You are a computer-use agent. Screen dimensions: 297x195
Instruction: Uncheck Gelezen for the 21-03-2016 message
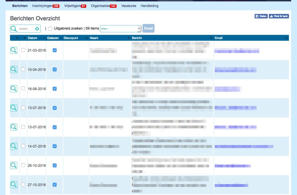pyautogui.click(x=55, y=50)
